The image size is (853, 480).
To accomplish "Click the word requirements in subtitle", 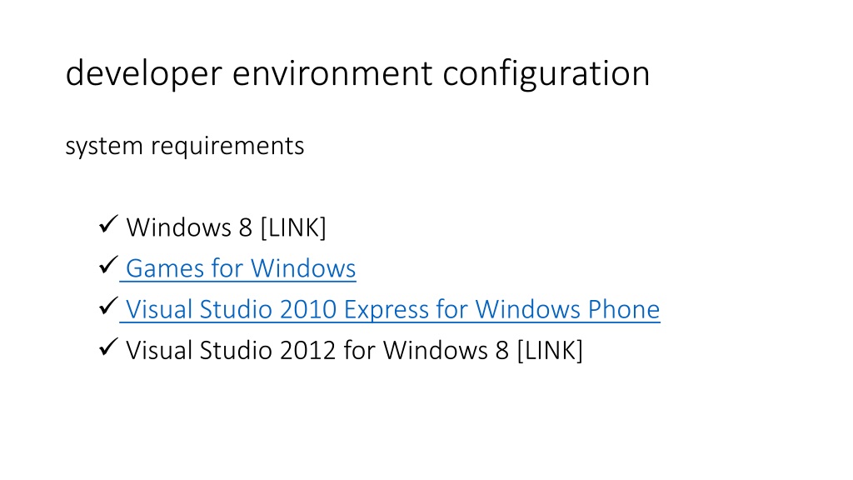I will (227, 146).
